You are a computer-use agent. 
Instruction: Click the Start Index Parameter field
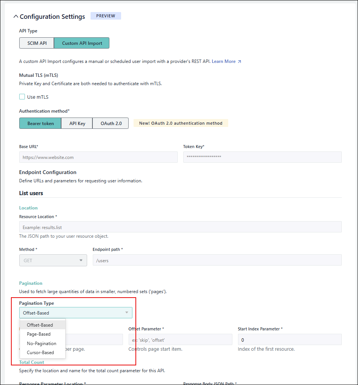(289, 339)
